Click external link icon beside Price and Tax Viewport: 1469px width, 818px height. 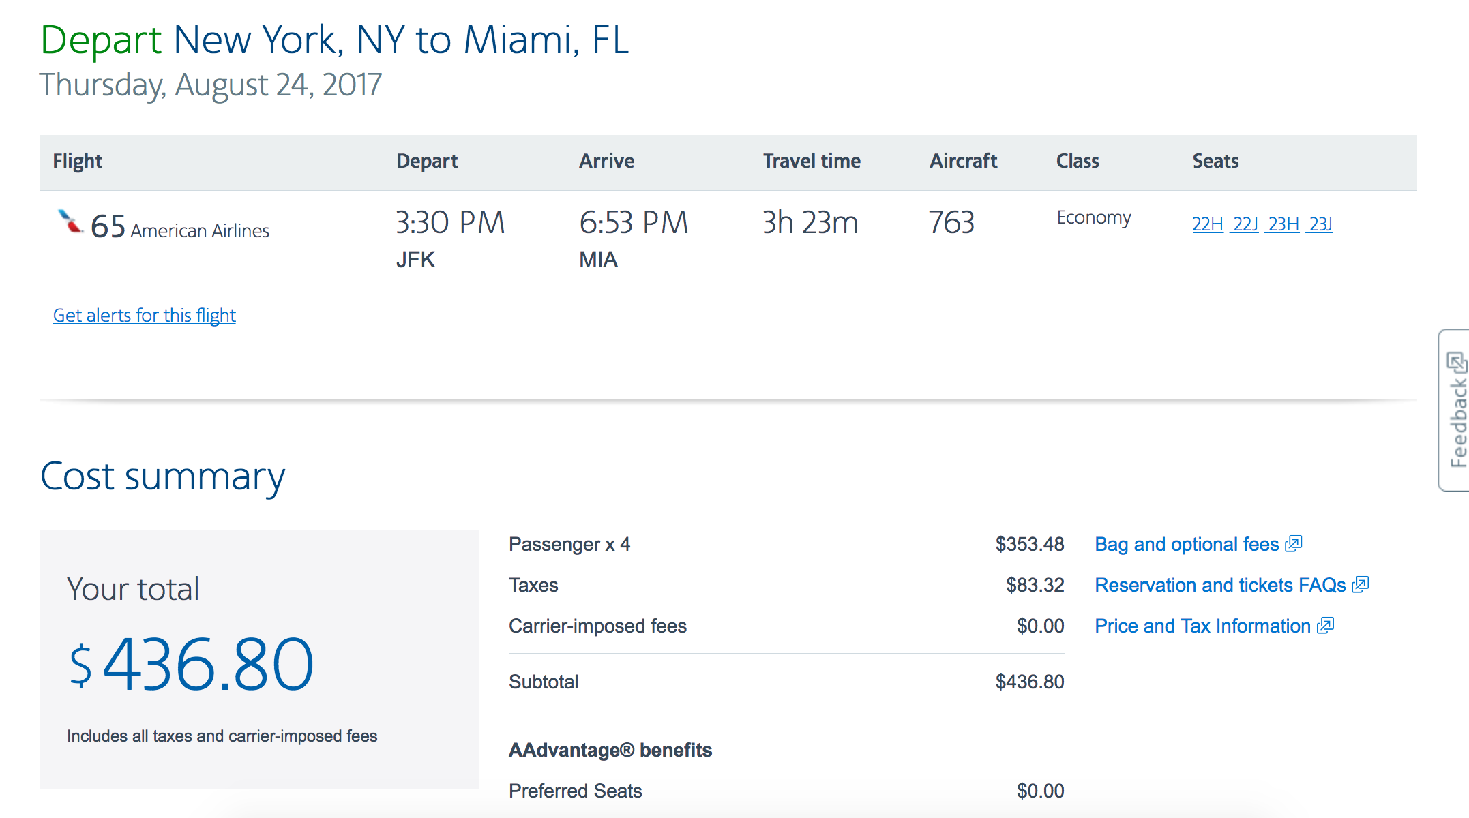[1325, 626]
